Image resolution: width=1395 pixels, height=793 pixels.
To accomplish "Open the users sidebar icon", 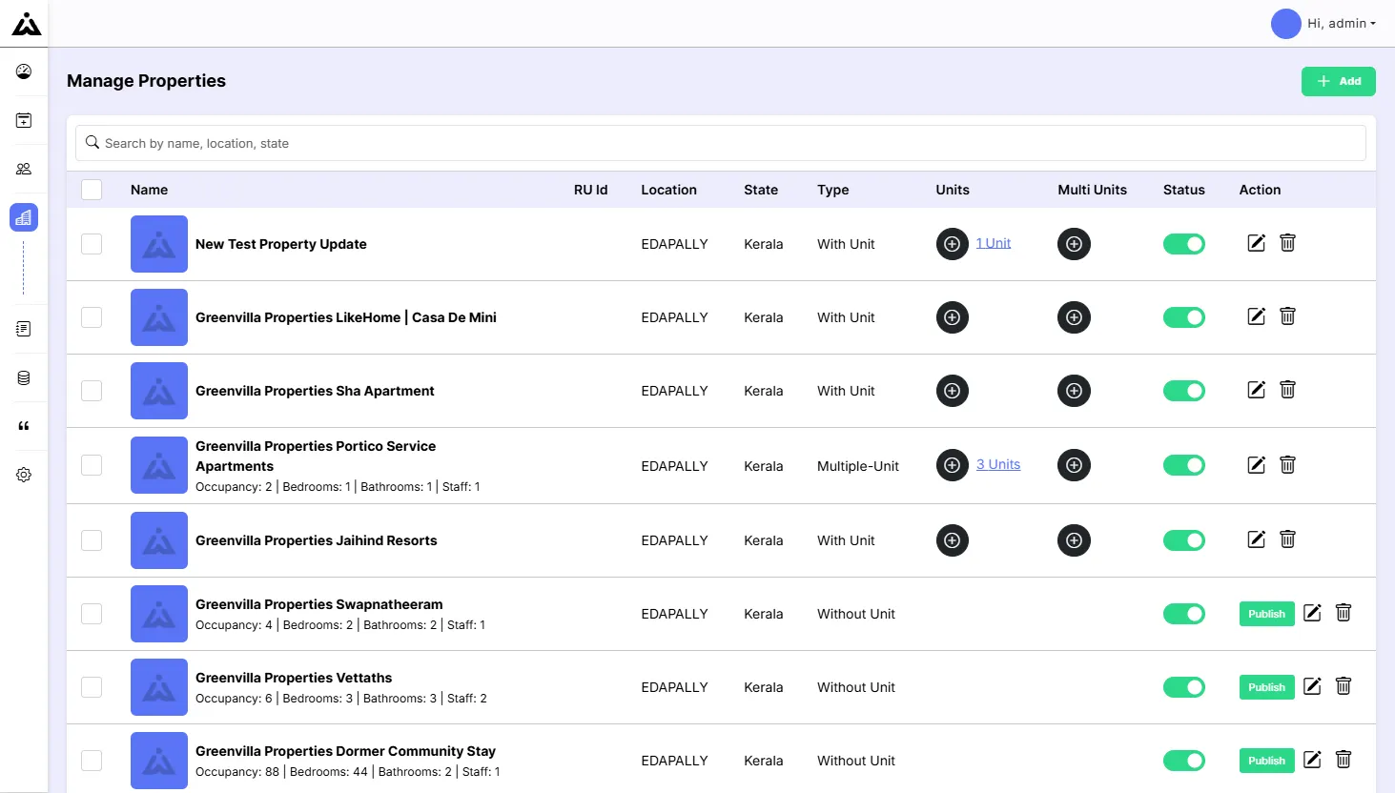I will click(24, 169).
